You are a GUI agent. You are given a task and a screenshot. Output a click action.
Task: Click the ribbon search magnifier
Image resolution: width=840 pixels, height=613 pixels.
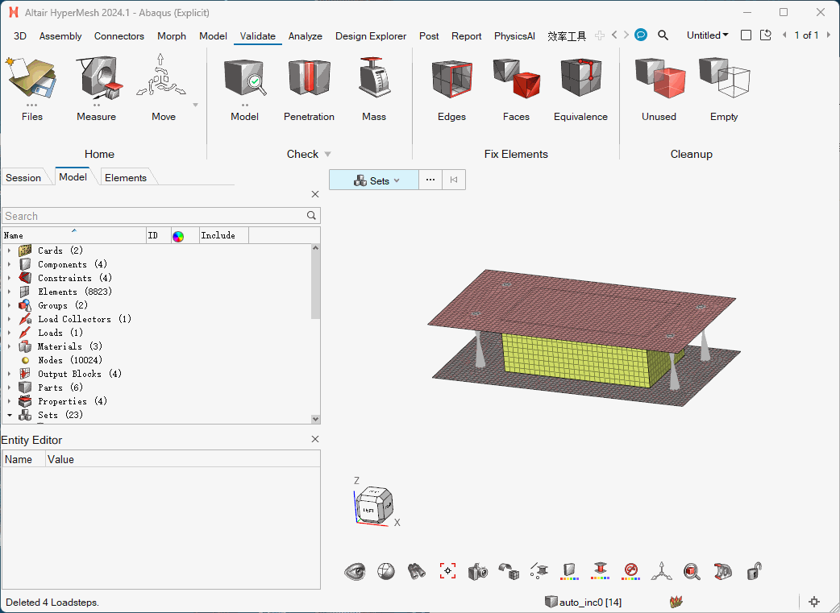663,35
